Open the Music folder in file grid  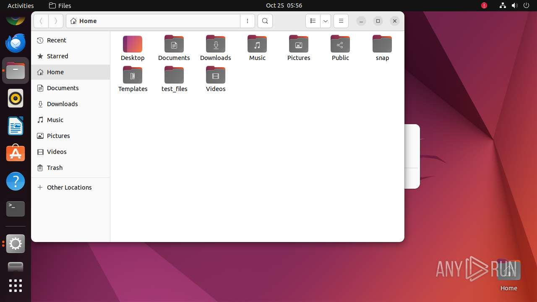coord(257,44)
